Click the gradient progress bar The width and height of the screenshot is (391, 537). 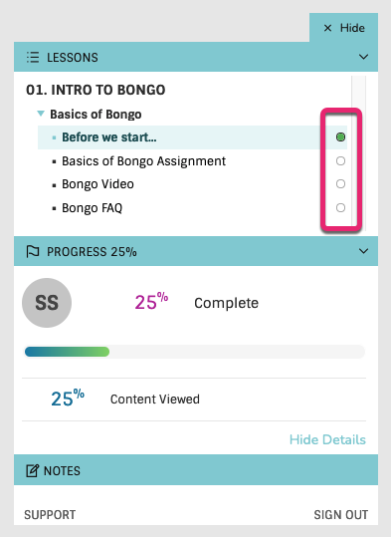point(195,352)
